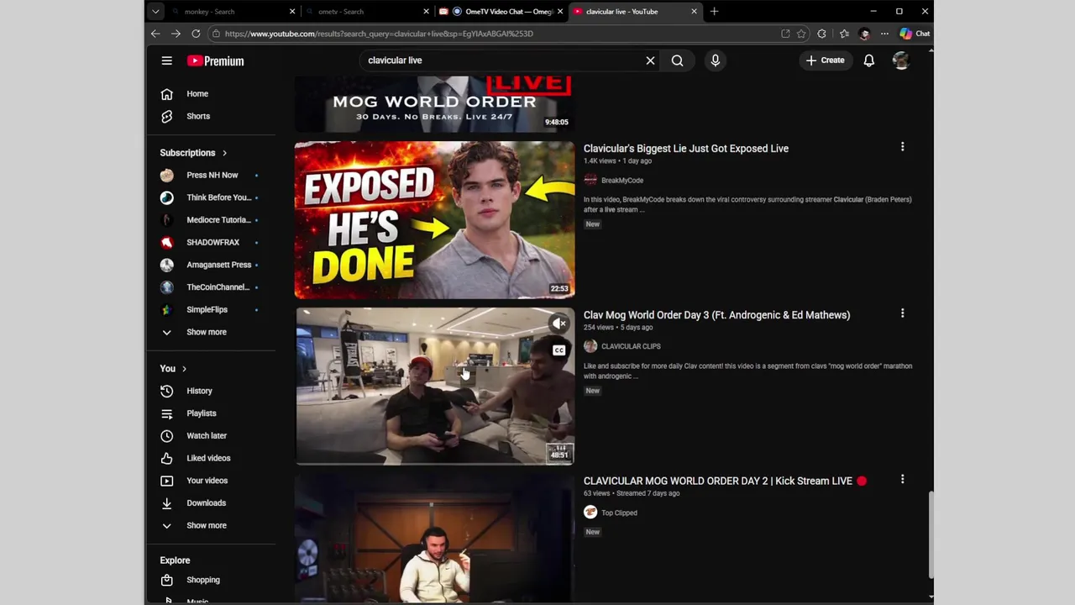
Task: Open the Day 2 Kick Stream thumbnail
Action: pyautogui.click(x=434, y=539)
